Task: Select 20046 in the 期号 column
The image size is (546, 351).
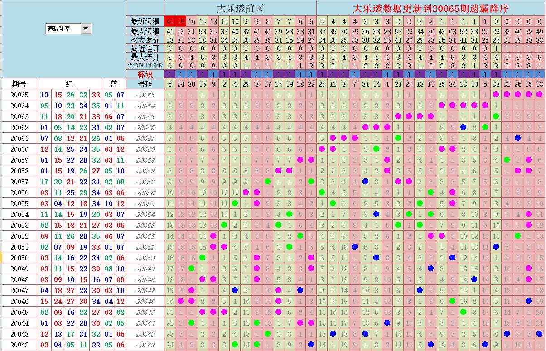Action: point(19,302)
